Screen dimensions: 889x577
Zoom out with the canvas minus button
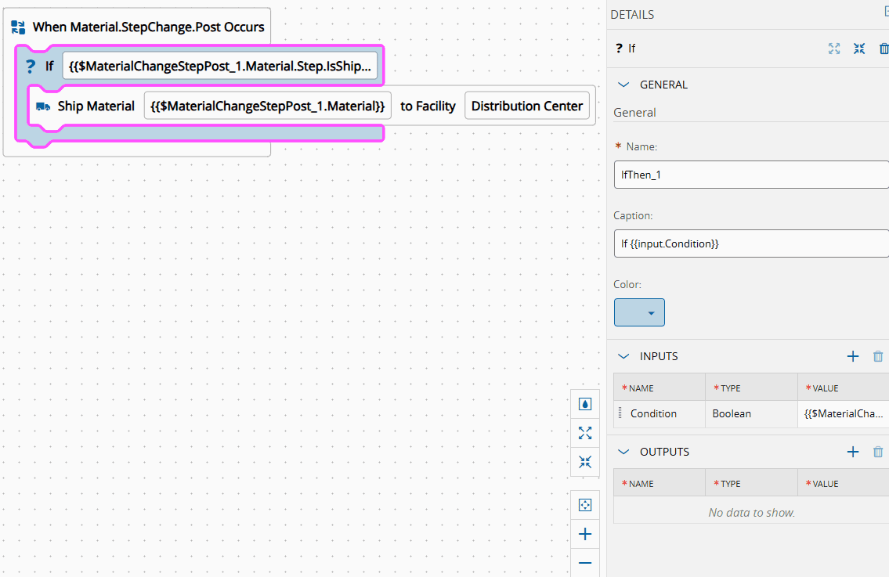point(585,563)
